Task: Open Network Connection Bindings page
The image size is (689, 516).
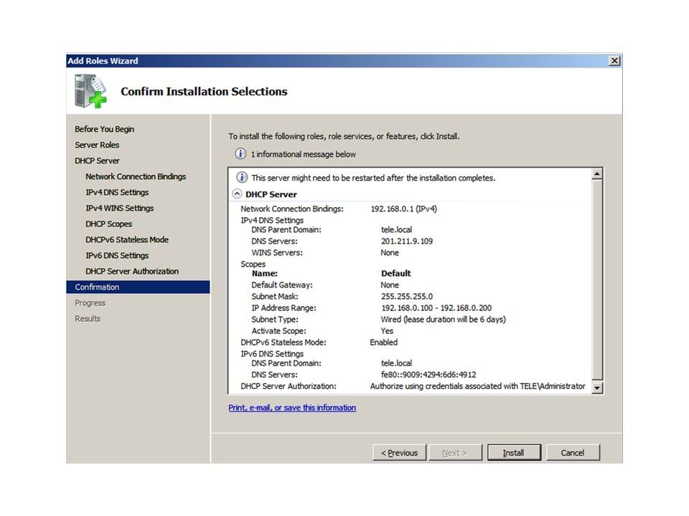Action: pyautogui.click(x=135, y=176)
